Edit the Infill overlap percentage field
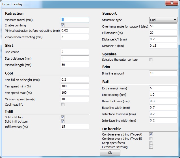Viewport: 180px width, 158px height. click(75, 127)
